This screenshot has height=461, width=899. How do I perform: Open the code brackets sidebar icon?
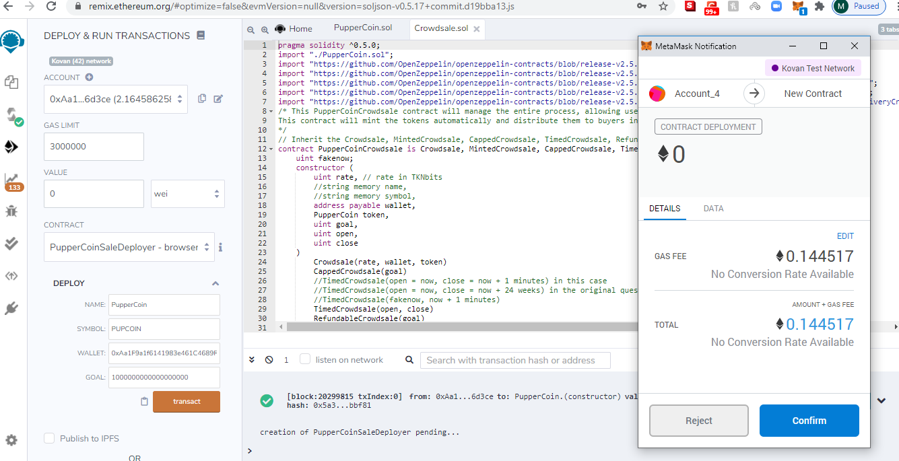(x=11, y=276)
